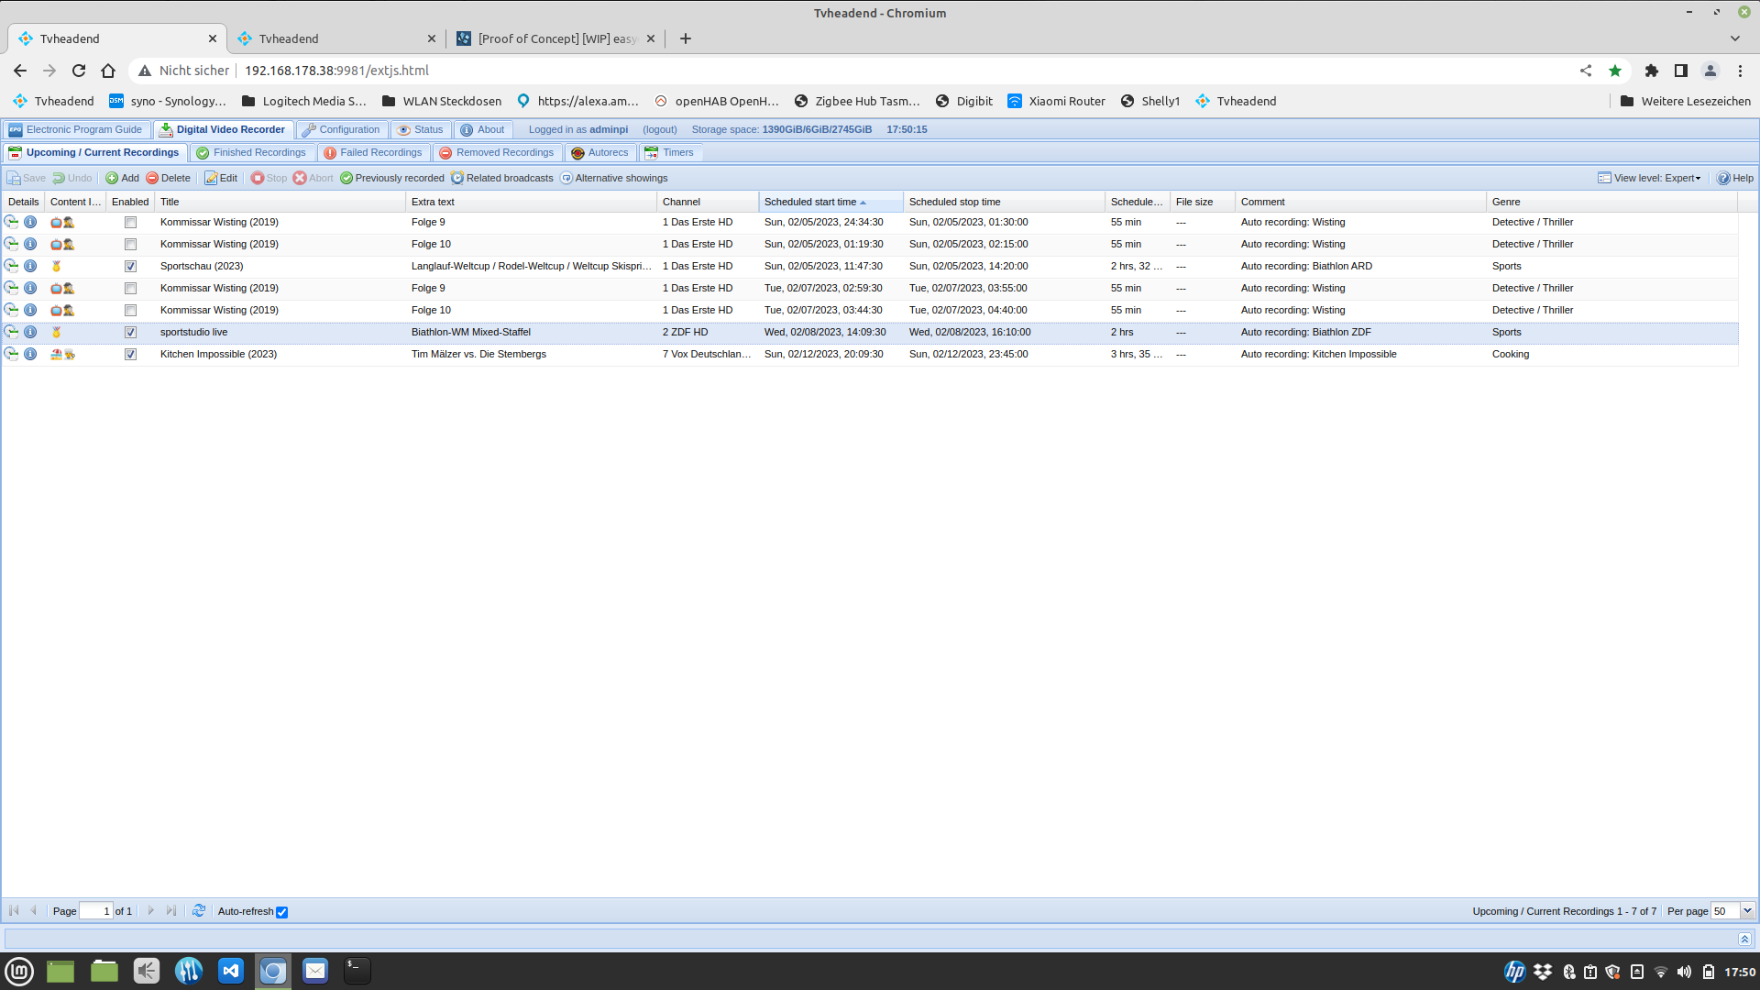Click into the page number field
1760x990 pixels.
95,910
